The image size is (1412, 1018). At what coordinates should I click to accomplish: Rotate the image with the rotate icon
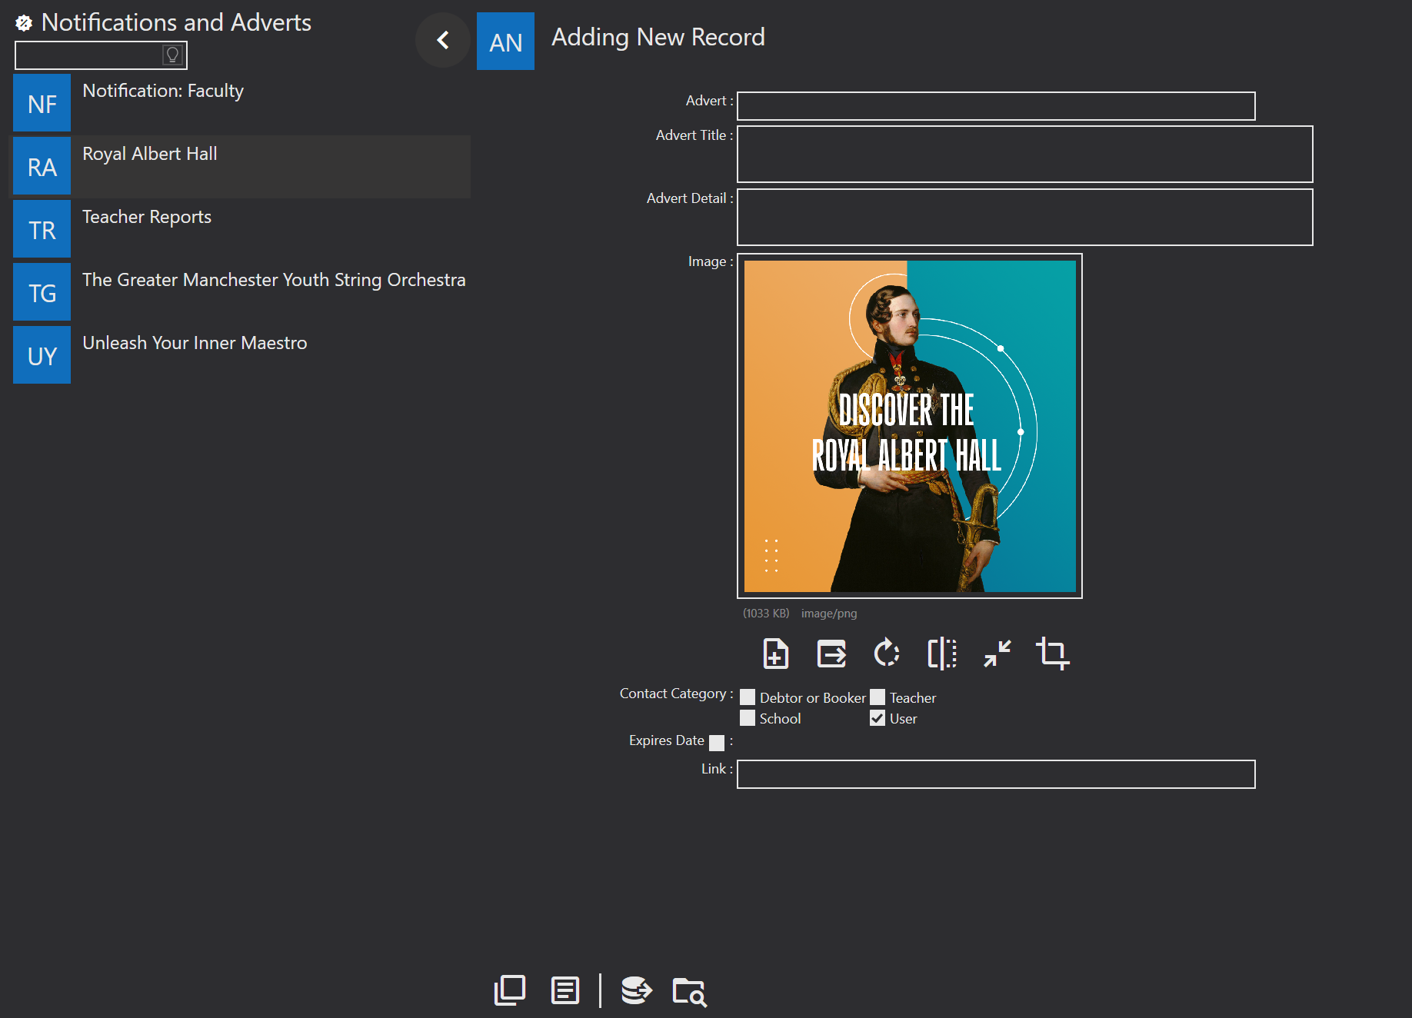click(887, 654)
